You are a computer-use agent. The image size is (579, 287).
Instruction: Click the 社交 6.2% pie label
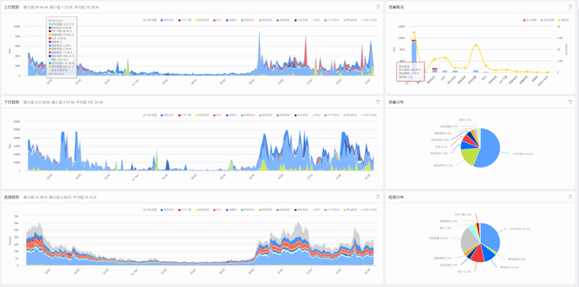click(x=441, y=146)
